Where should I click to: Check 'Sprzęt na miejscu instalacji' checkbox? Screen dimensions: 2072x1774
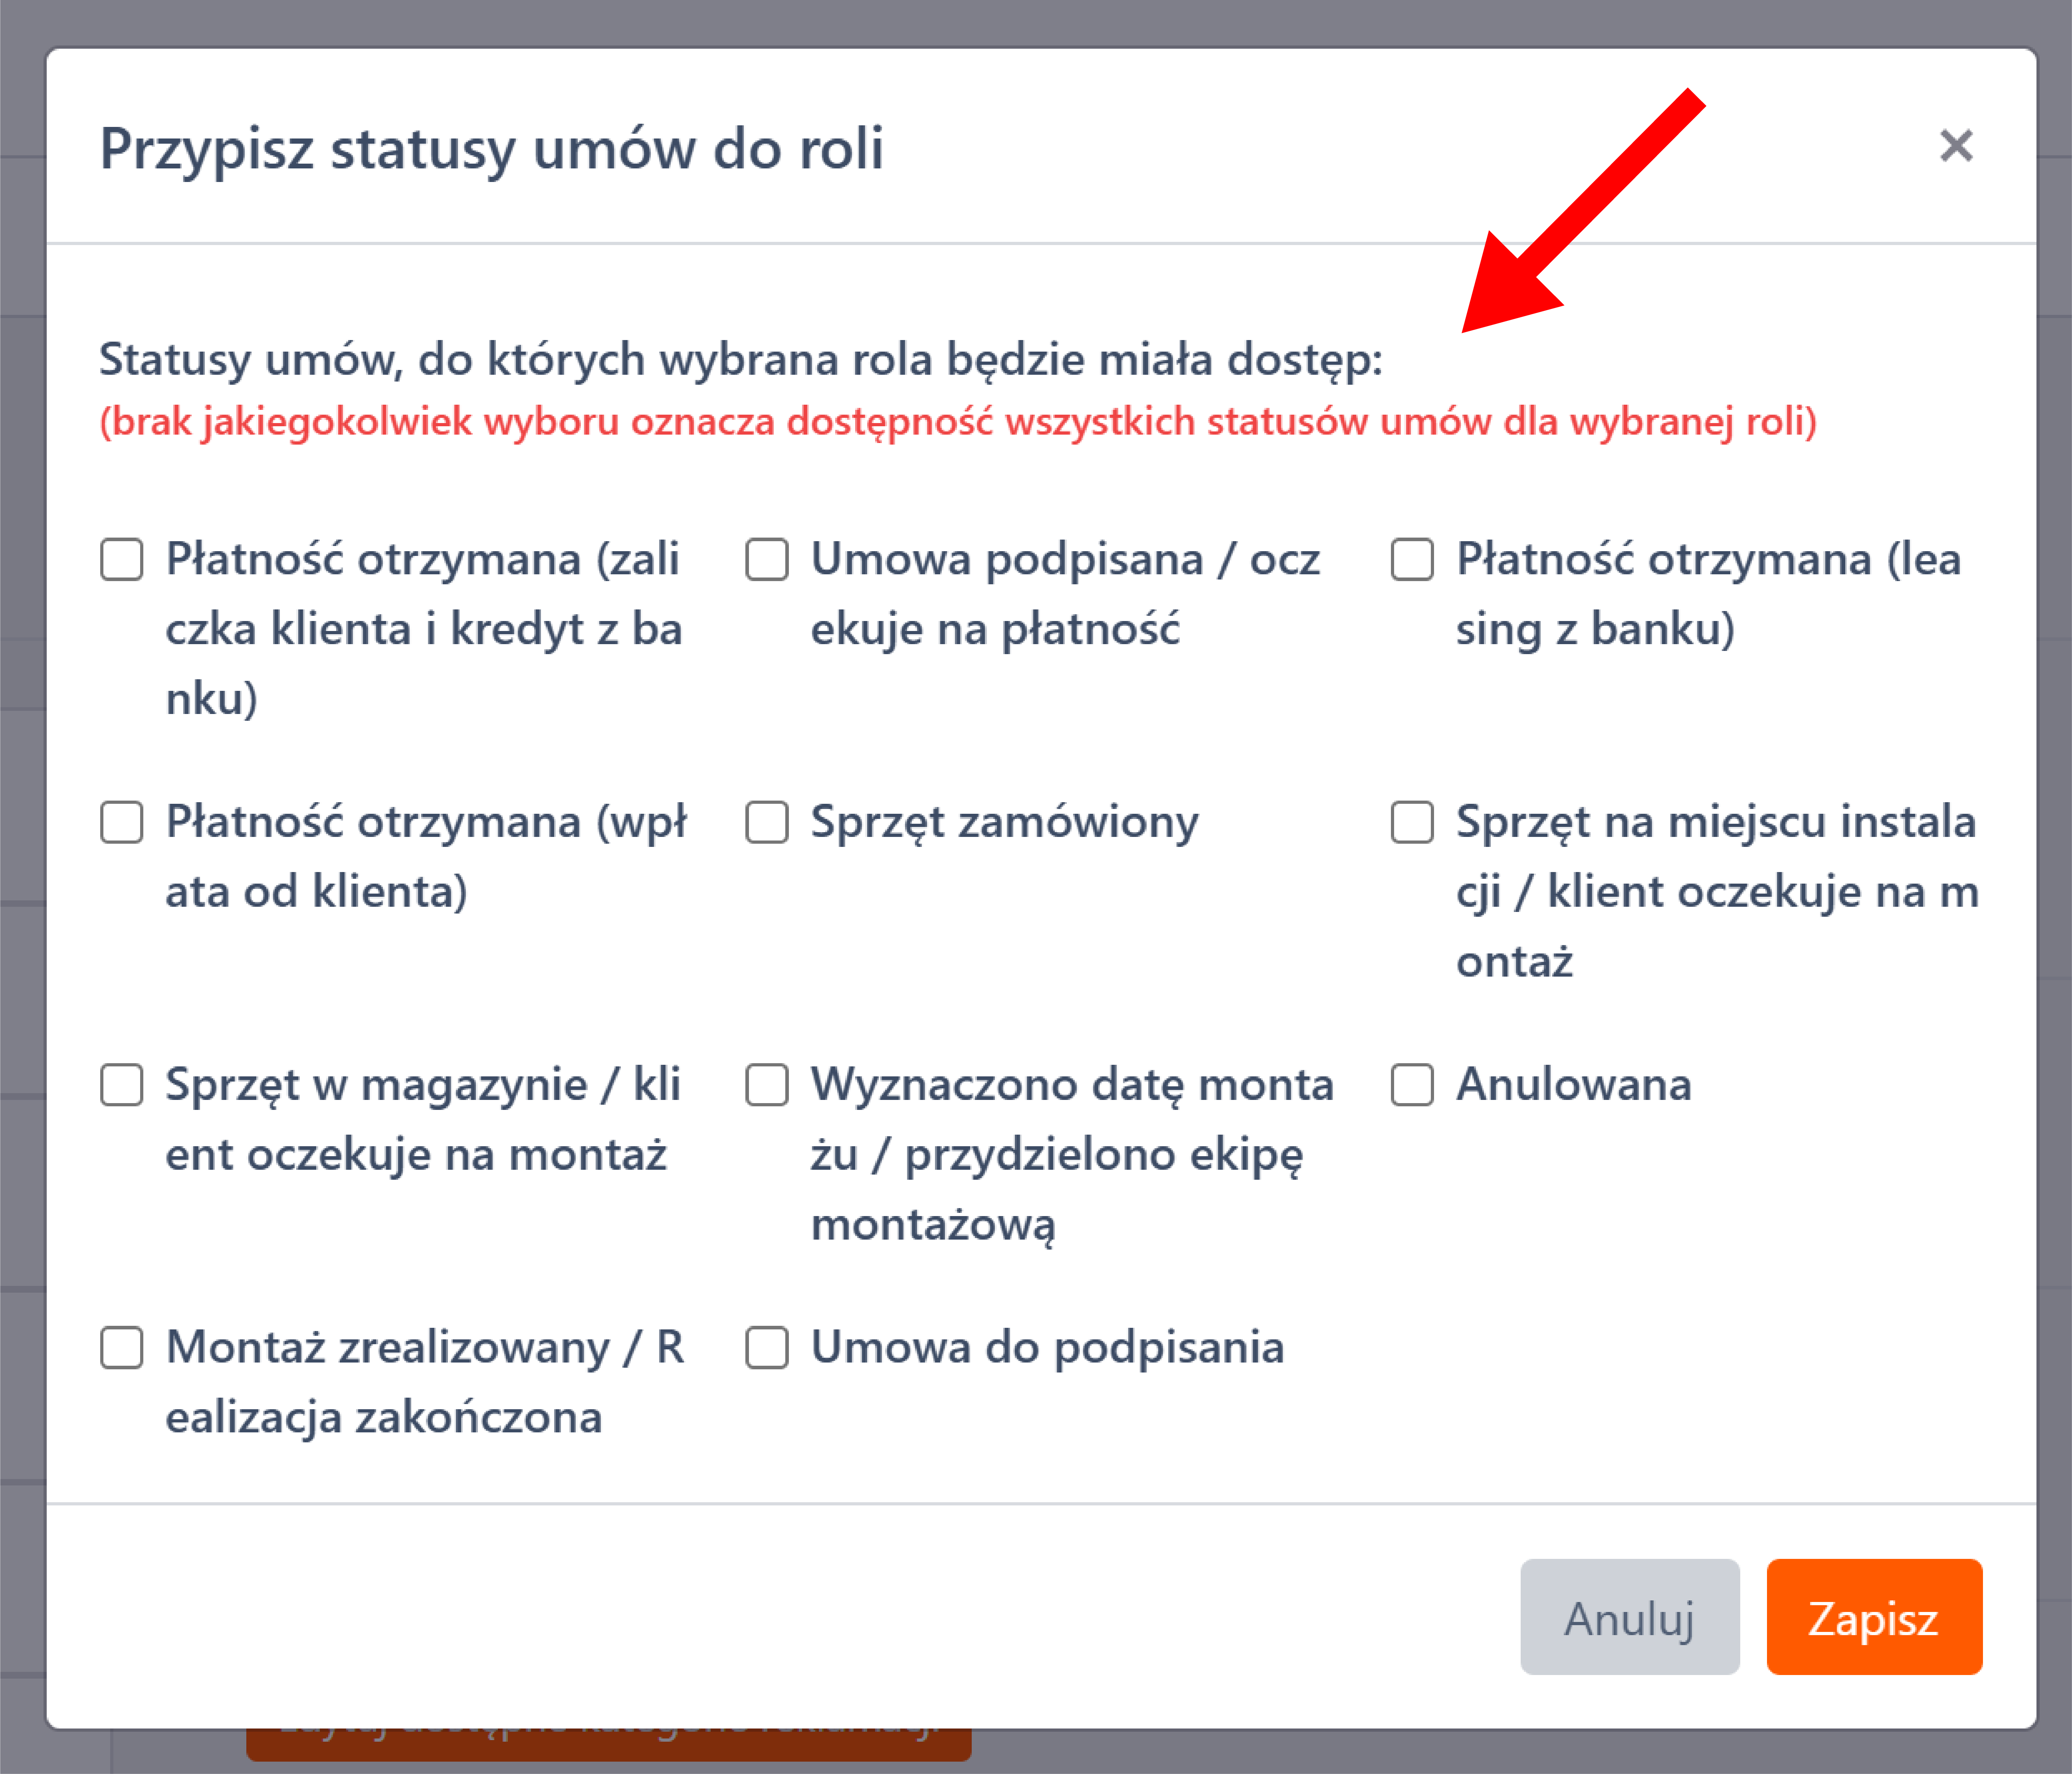1412,823
